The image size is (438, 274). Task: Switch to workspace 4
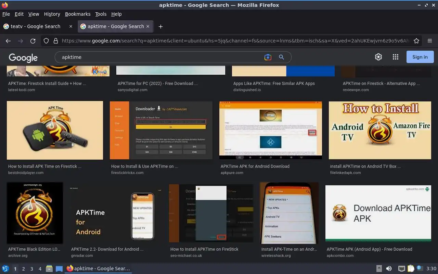coord(40,269)
